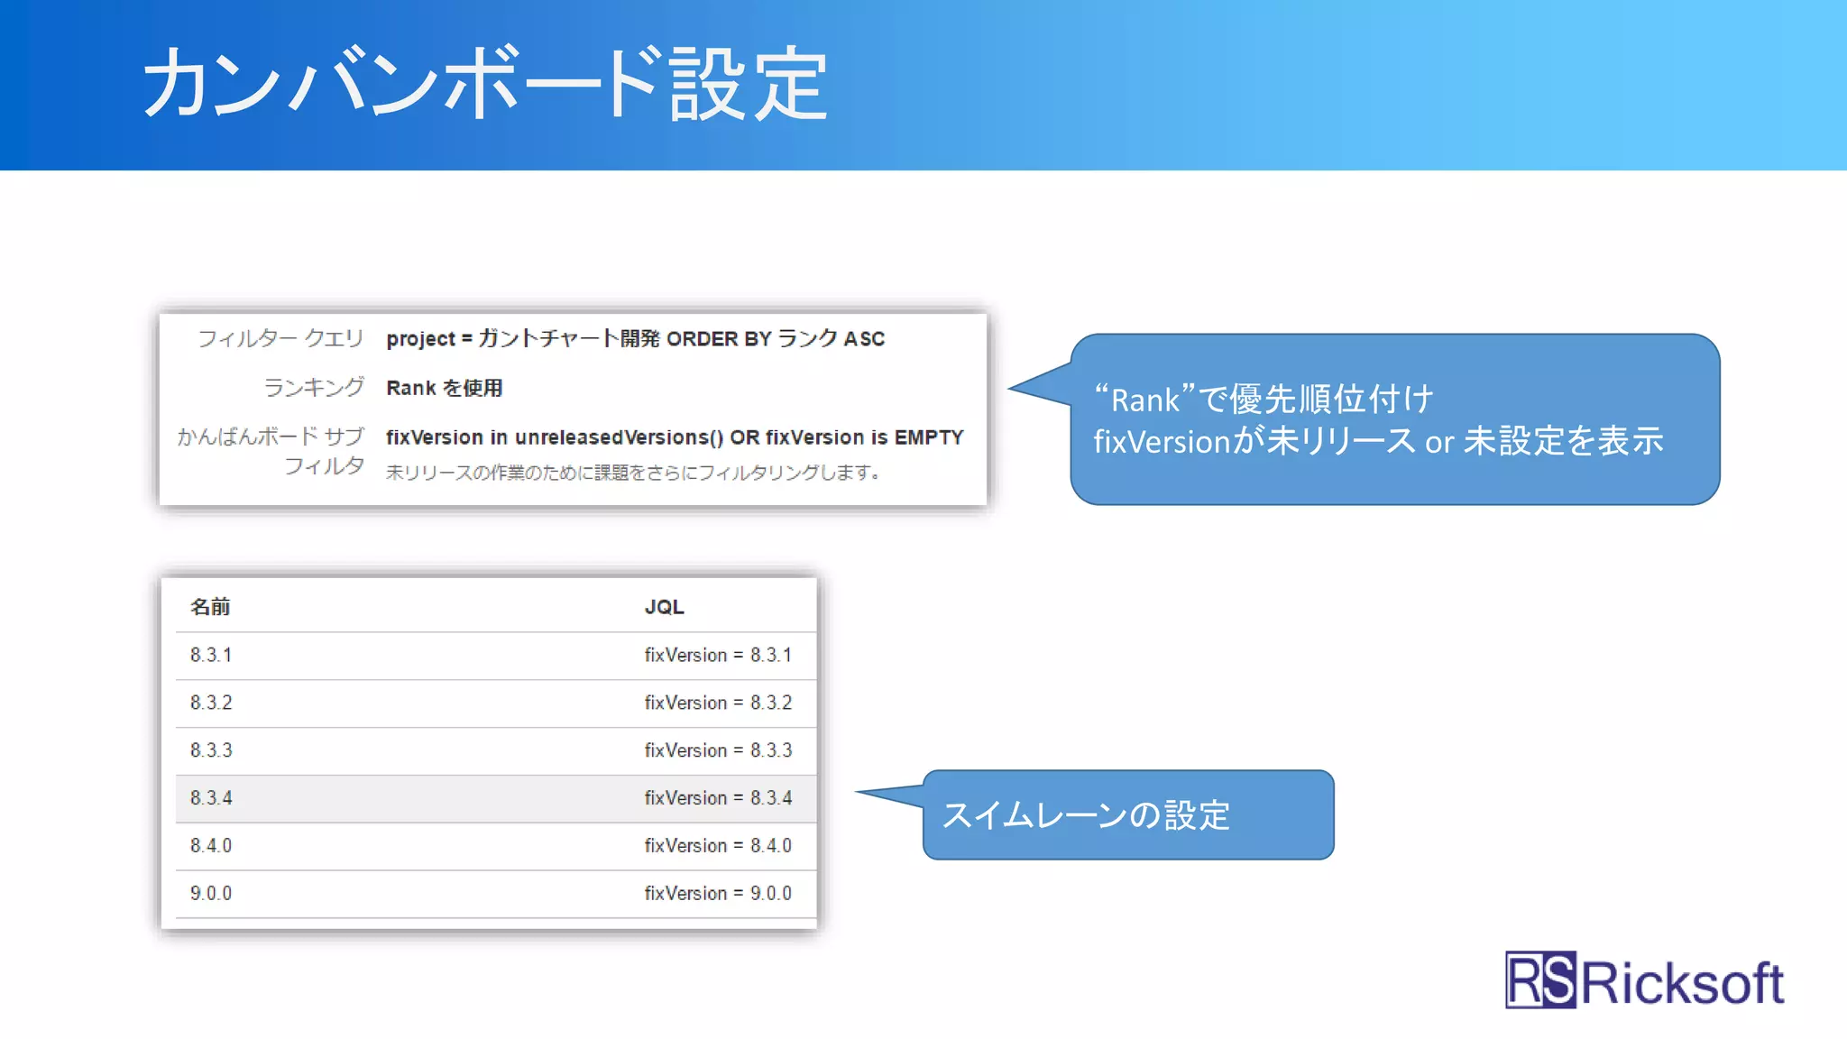The image size is (1847, 1039).
Task: Click the JQL 'fixVersion = 8.3.1'
Action: pos(718,655)
